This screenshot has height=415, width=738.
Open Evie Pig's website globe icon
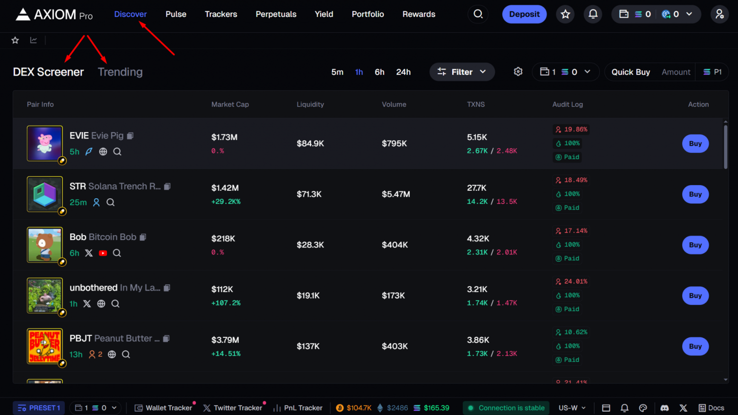(x=103, y=151)
